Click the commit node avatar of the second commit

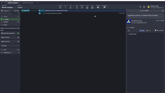(39, 11)
